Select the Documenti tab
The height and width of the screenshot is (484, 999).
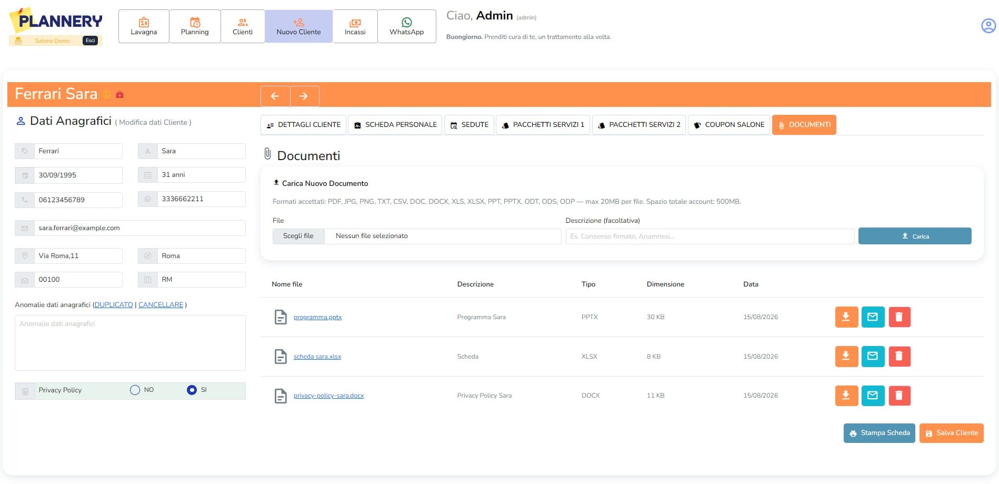coord(804,125)
